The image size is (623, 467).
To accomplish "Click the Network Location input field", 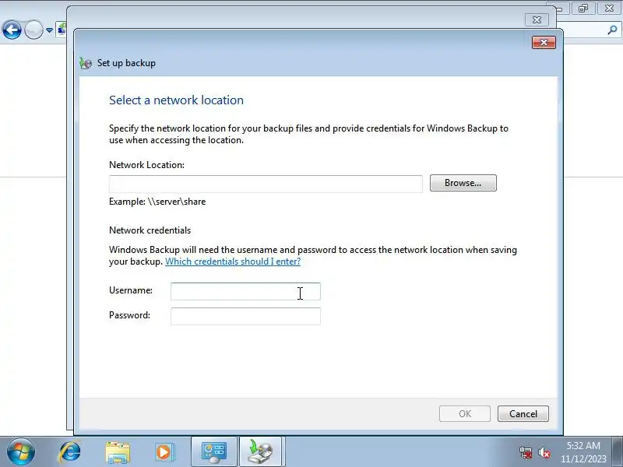I will (266, 184).
